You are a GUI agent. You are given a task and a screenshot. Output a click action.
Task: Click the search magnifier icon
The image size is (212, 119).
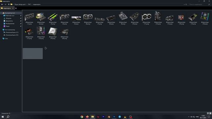[209, 4]
